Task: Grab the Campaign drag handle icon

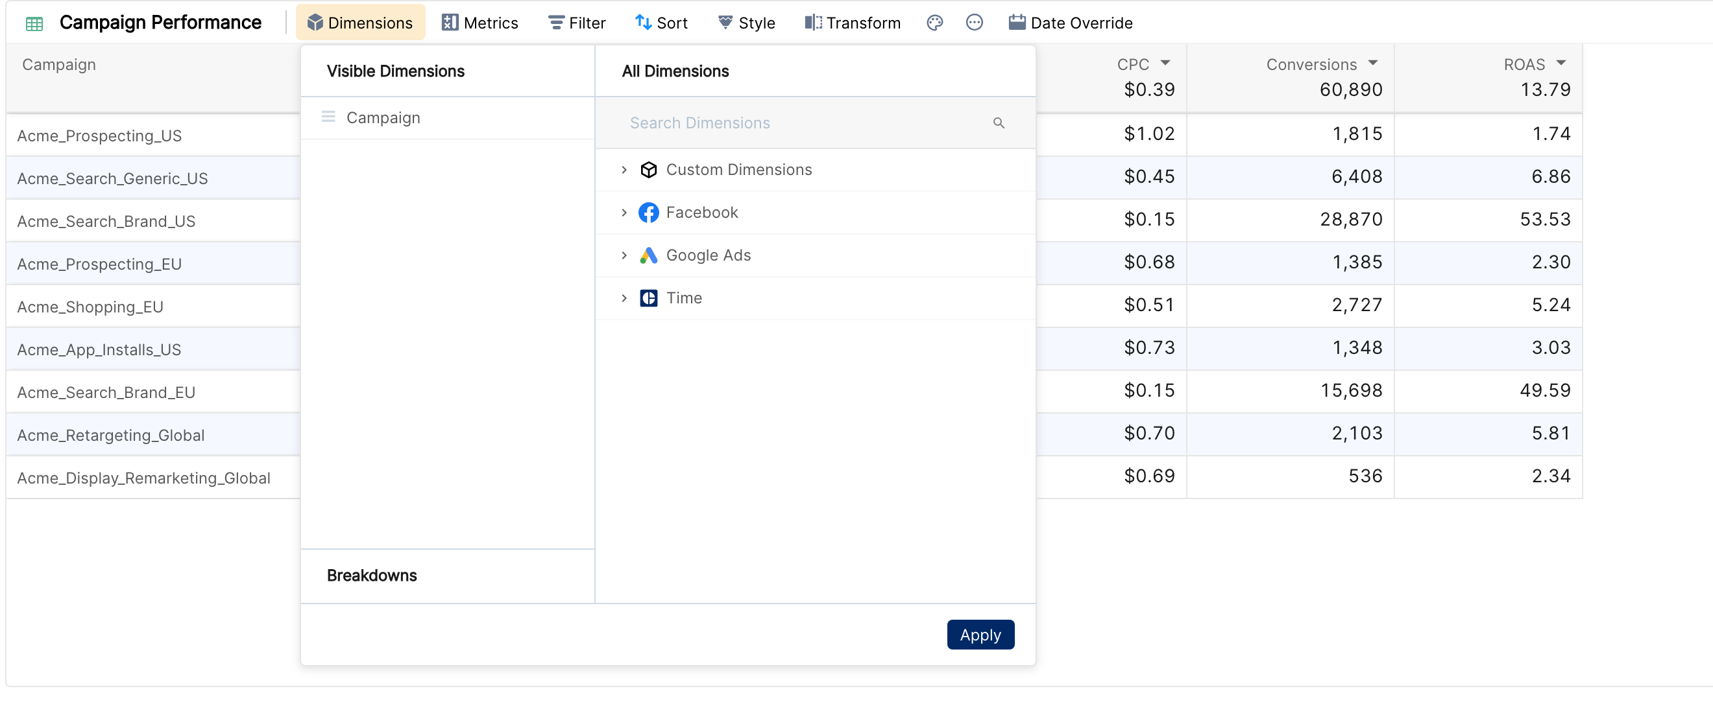Action: (328, 117)
